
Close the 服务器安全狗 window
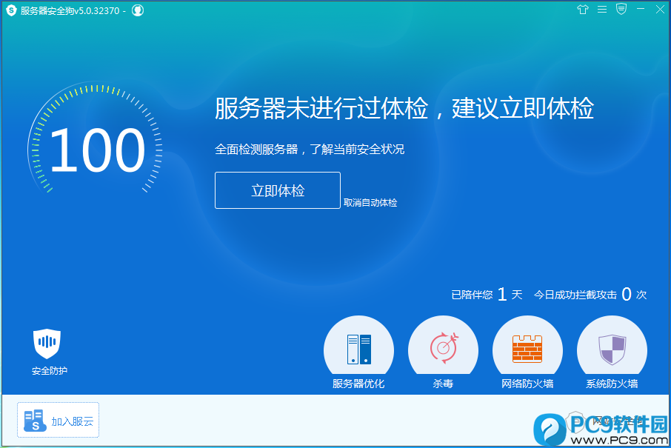click(x=661, y=9)
